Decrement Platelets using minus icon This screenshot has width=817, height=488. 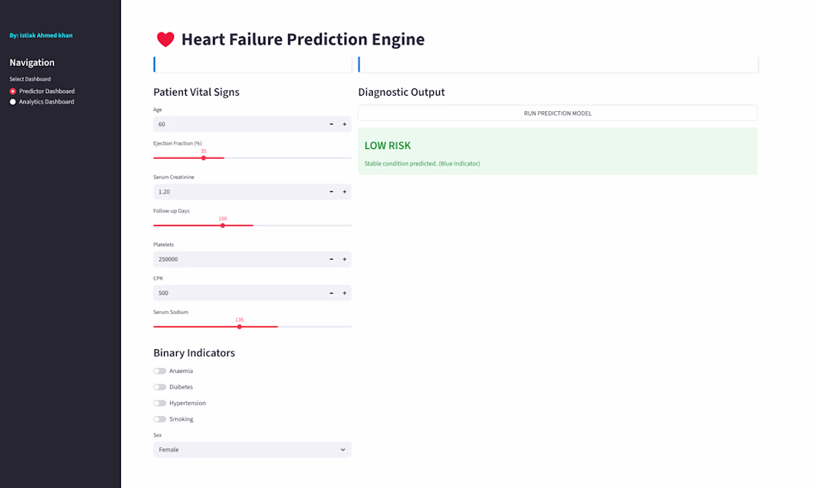click(331, 260)
